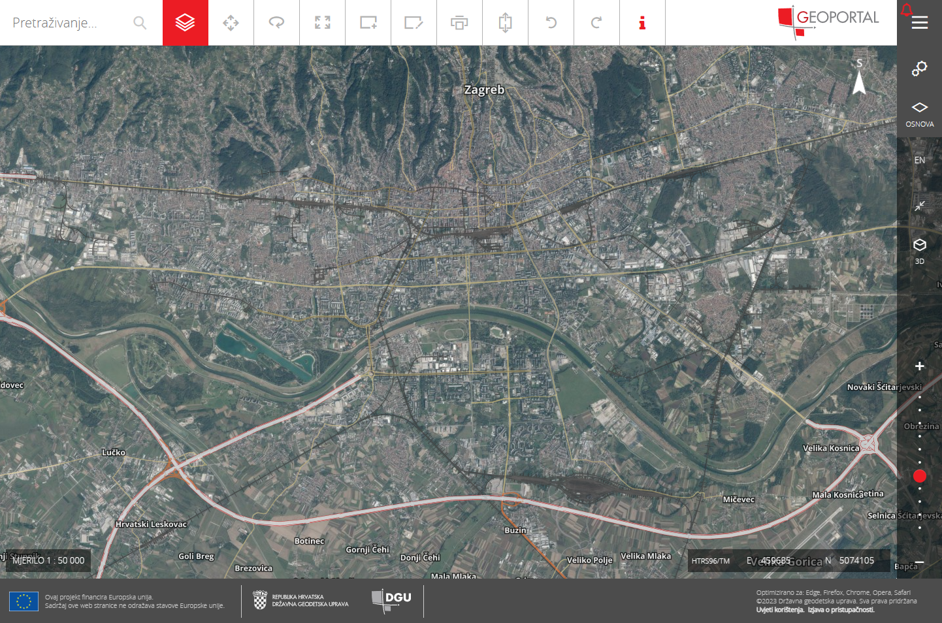
Task: Select the lasso selection tool
Action: coord(276,23)
